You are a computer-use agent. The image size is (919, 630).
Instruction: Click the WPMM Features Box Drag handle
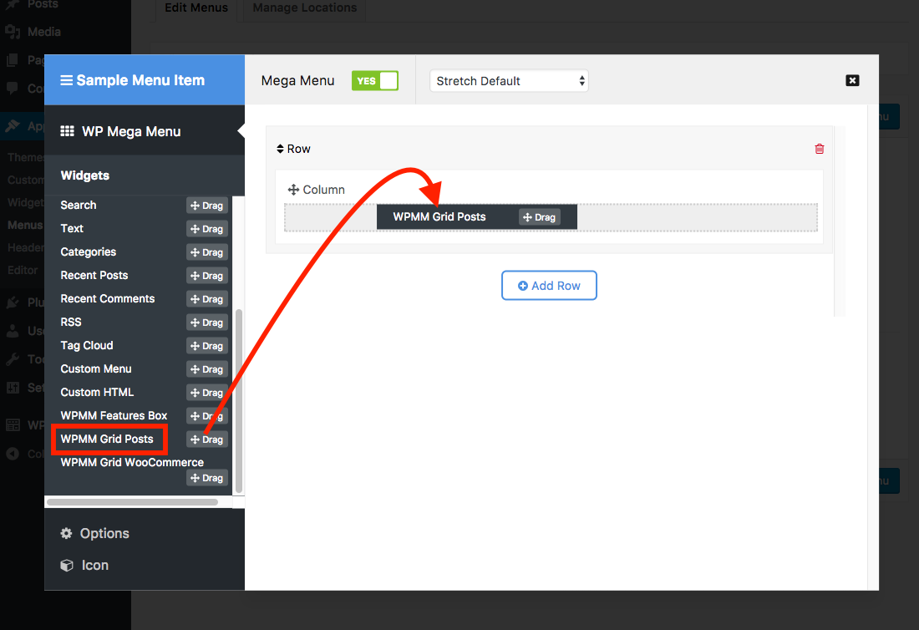pos(207,416)
